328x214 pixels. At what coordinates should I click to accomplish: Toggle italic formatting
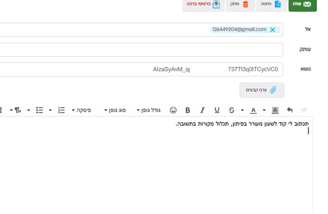[x=202, y=110]
